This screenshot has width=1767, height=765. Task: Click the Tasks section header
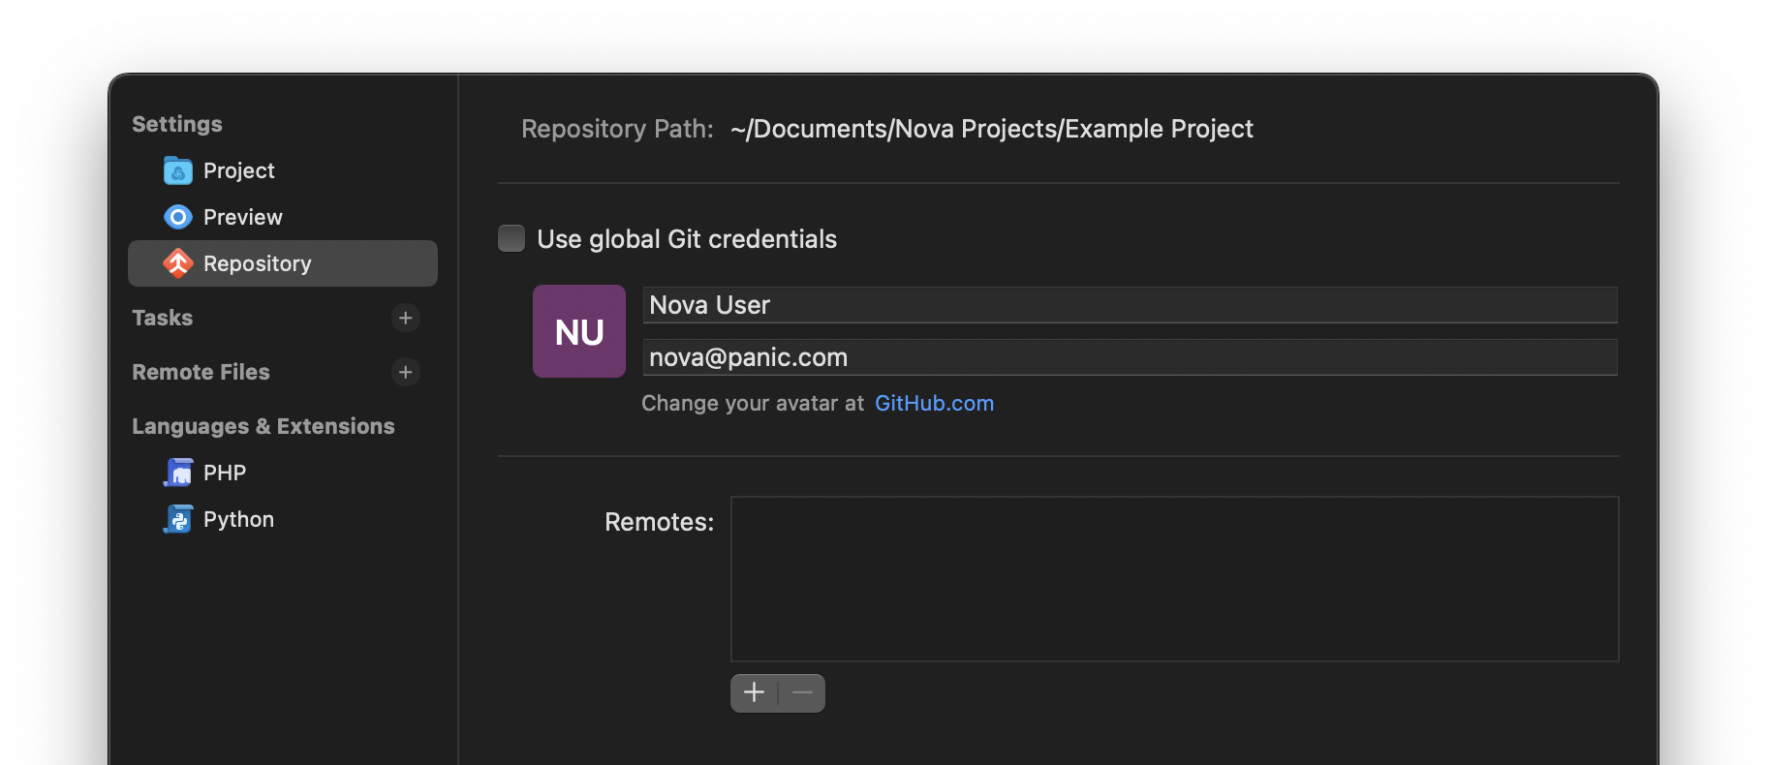tap(163, 318)
